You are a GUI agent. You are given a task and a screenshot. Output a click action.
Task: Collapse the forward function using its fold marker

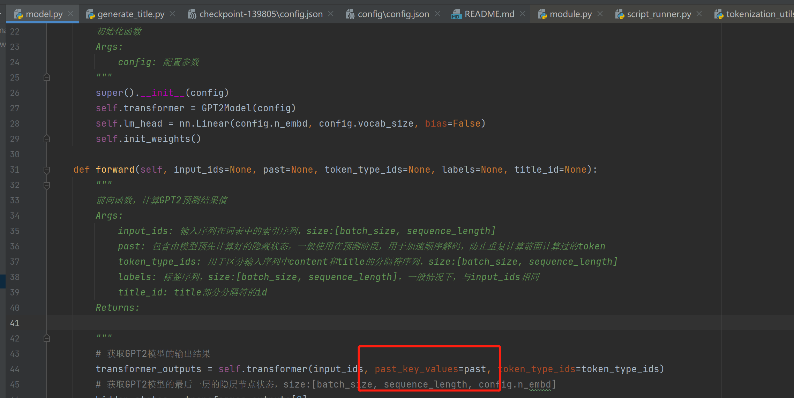[46, 170]
